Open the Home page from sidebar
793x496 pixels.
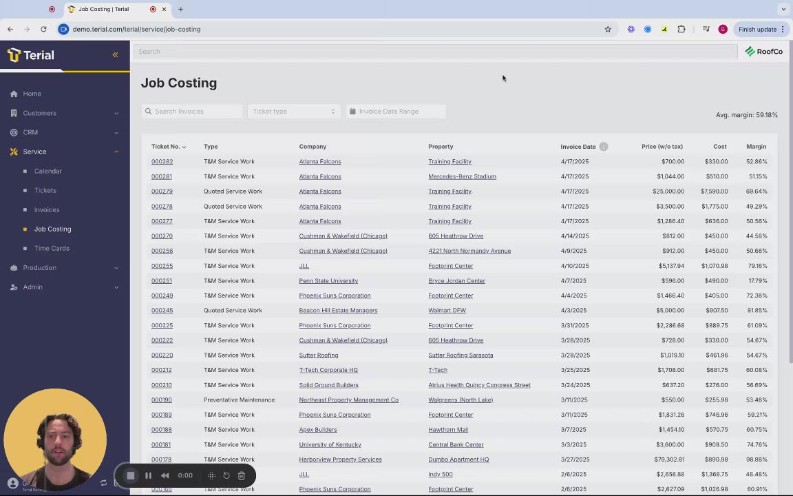[32, 94]
